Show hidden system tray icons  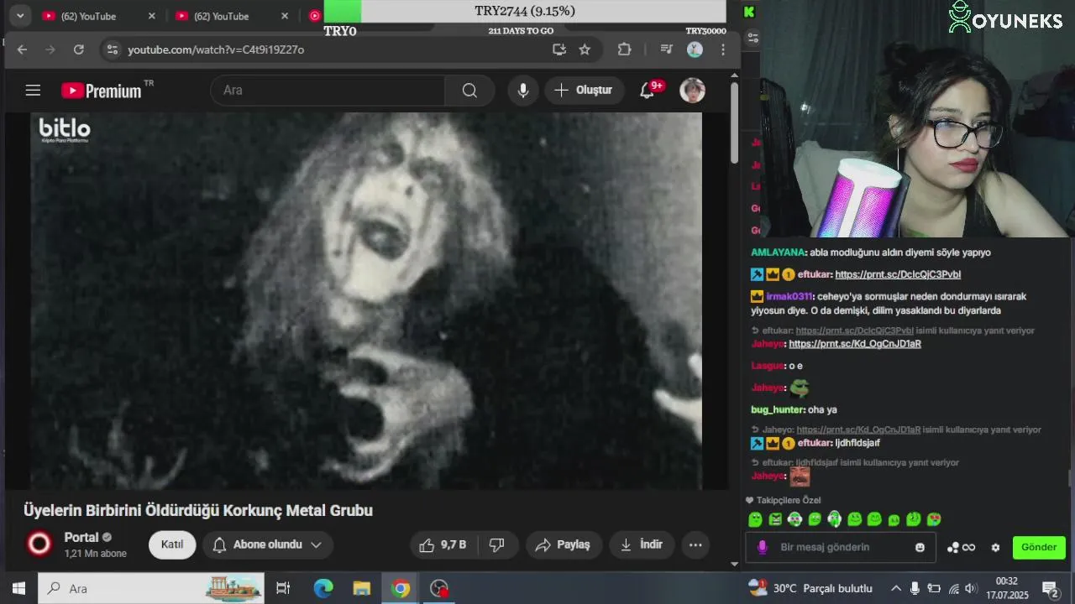click(x=896, y=589)
